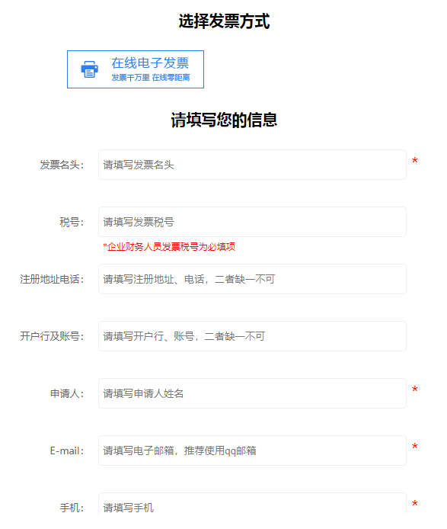Click the 发票名头: label
The image size is (447, 529).
[x=62, y=165]
